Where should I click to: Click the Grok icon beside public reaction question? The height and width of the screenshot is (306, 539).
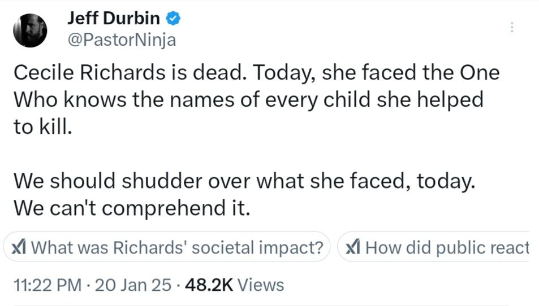[353, 247]
